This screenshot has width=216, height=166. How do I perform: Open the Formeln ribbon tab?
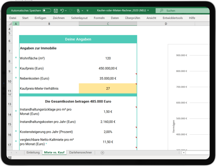point(99,18)
